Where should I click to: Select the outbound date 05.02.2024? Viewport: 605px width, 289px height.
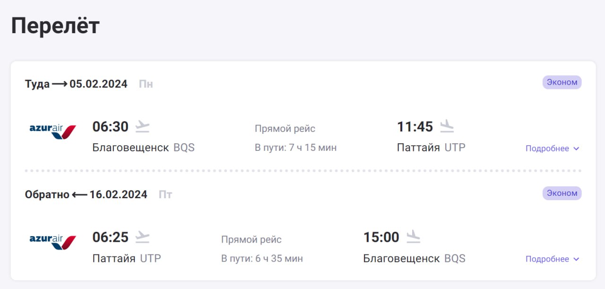pyautogui.click(x=98, y=84)
